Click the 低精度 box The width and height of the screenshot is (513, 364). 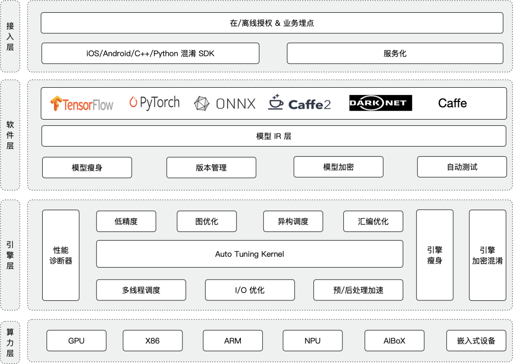coord(126,221)
